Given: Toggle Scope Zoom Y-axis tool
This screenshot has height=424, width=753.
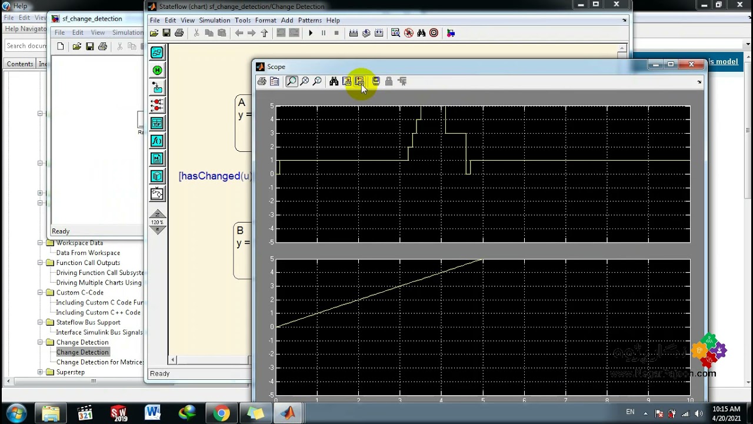Looking at the screenshot, I should click(317, 81).
